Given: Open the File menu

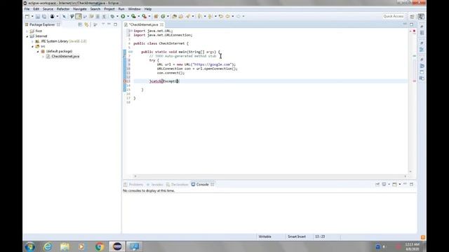Looking at the screenshot, I should (27, 9).
